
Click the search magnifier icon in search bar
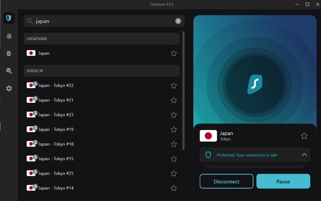[x=30, y=21]
